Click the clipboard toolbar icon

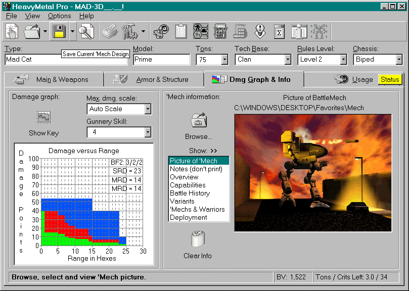(181, 31)
